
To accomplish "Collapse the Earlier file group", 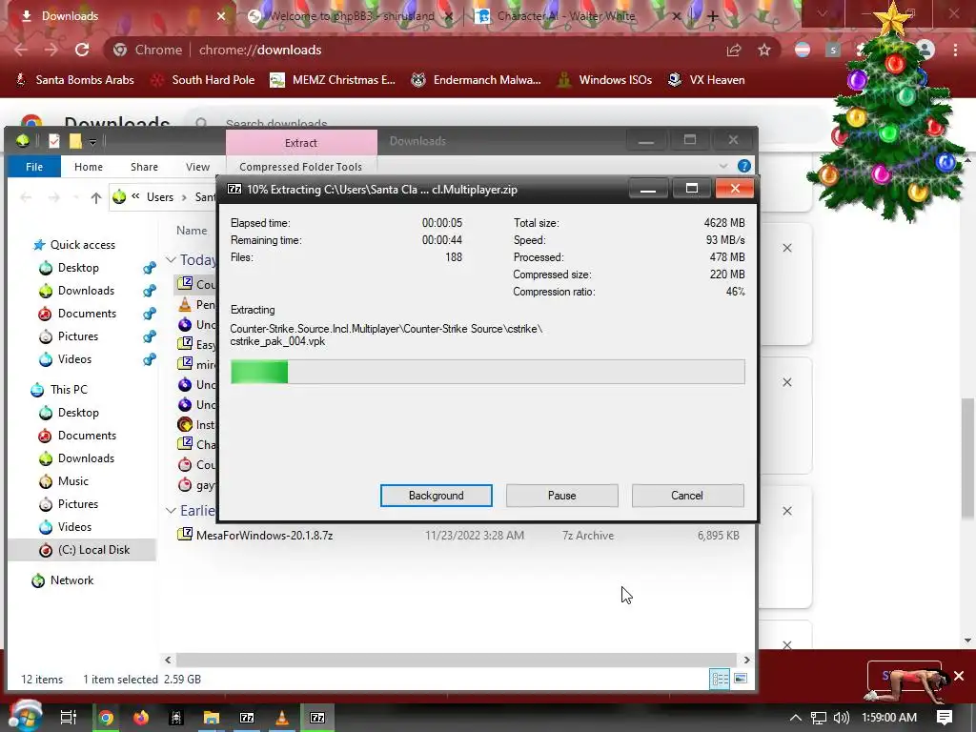I will (171, 511).
